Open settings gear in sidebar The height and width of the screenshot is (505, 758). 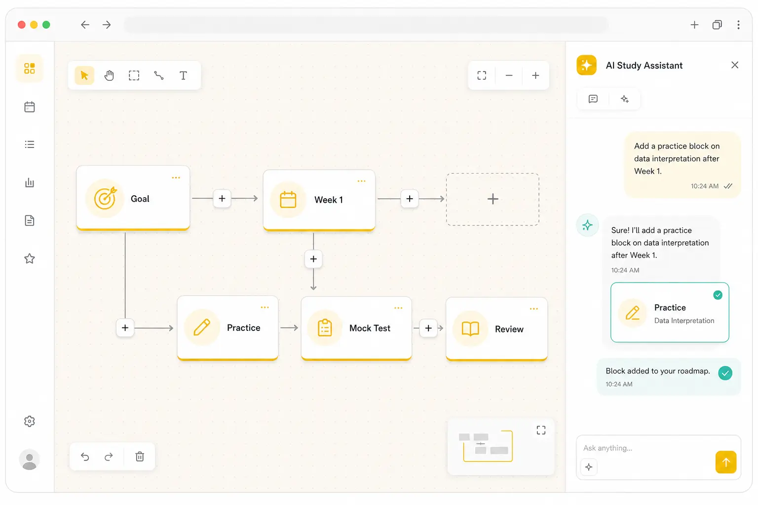click(30, 421)
